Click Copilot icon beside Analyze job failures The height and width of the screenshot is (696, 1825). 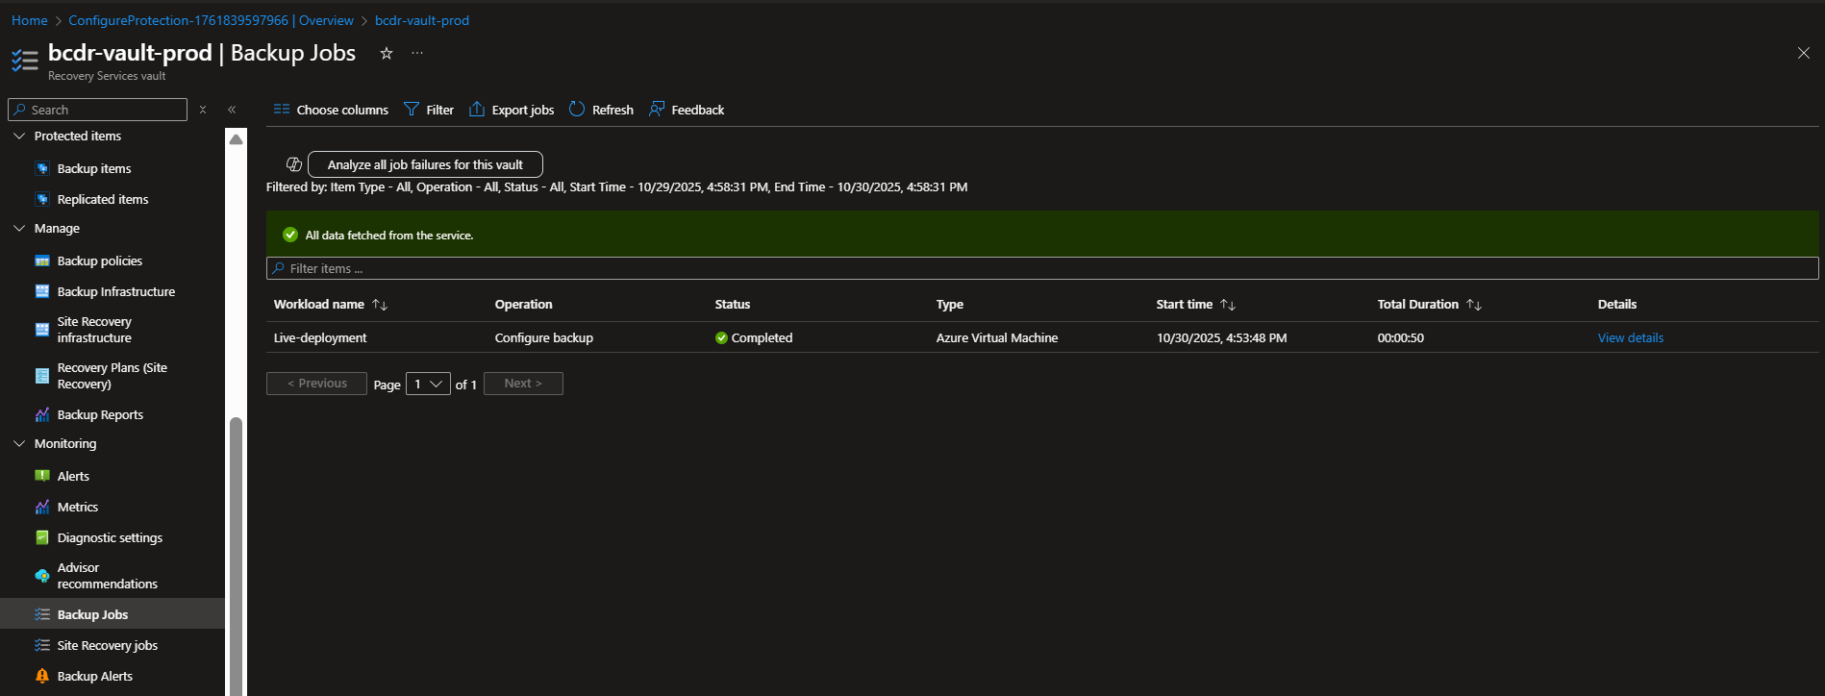pyautogui.click(x=294, y=164)
